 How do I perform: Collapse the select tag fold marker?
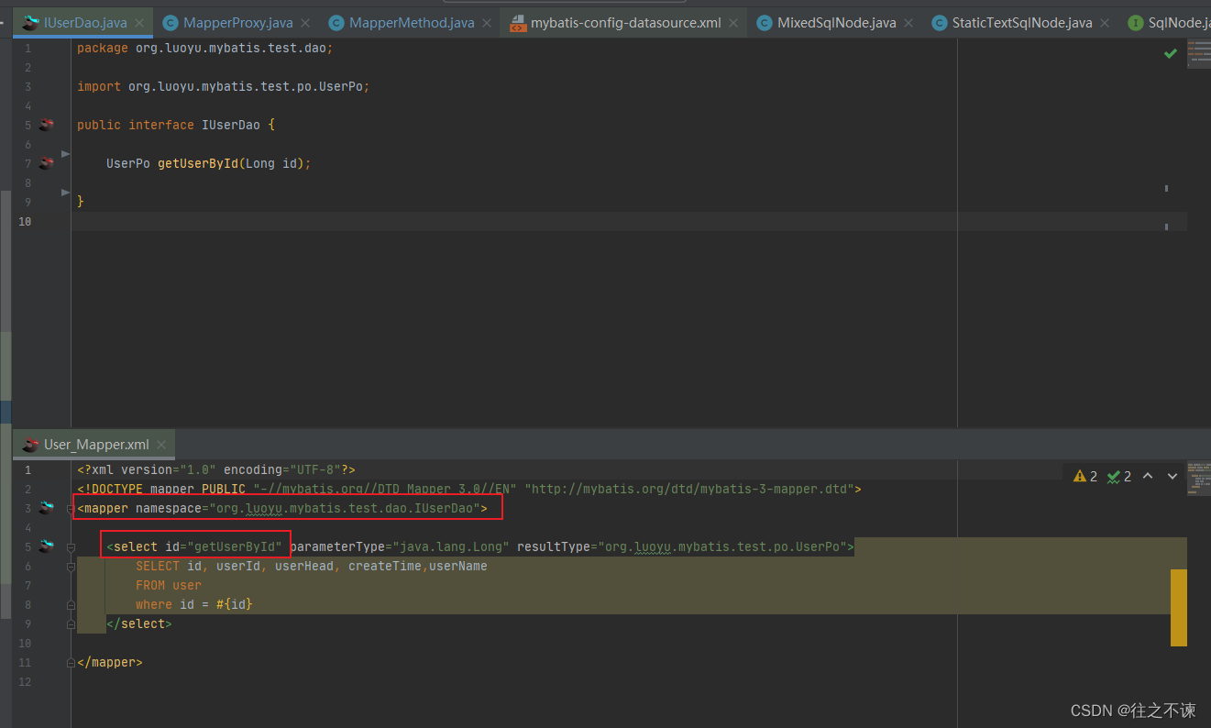71,547
